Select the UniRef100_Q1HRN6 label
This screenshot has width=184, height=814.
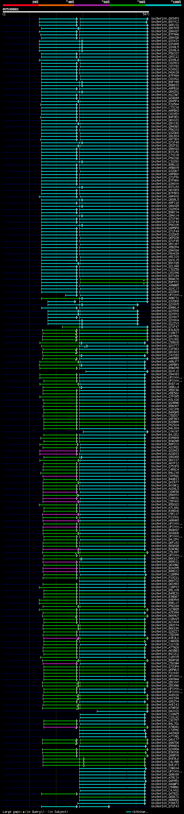coord(165,403)
